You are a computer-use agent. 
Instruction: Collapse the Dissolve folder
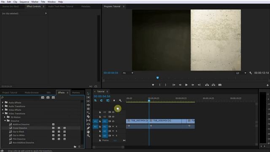5,121
